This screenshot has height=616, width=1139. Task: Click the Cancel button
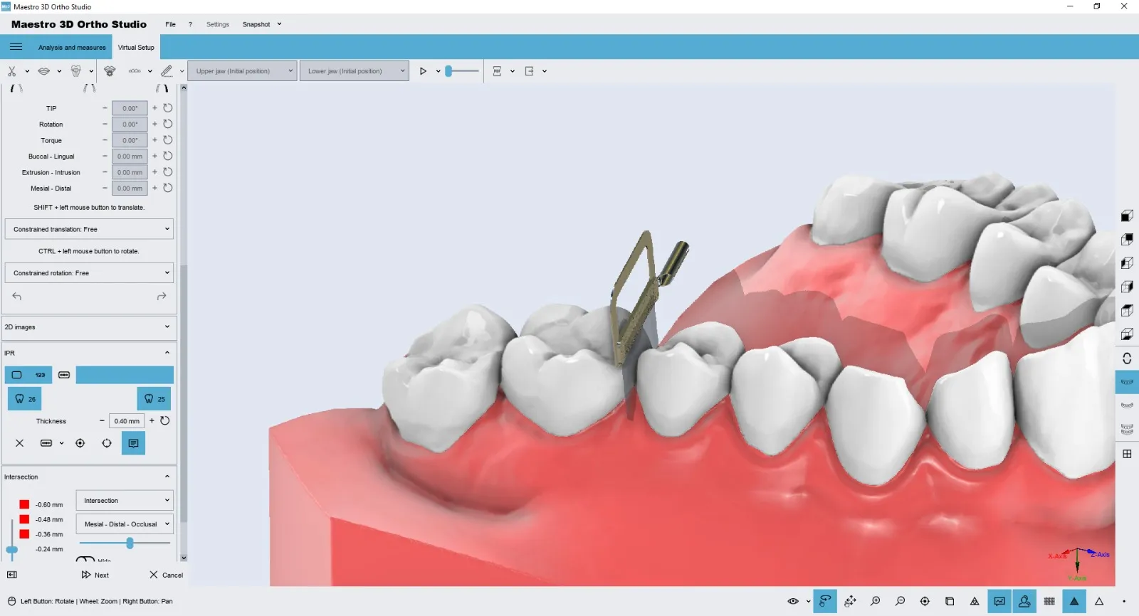click(x=167, y=575)
